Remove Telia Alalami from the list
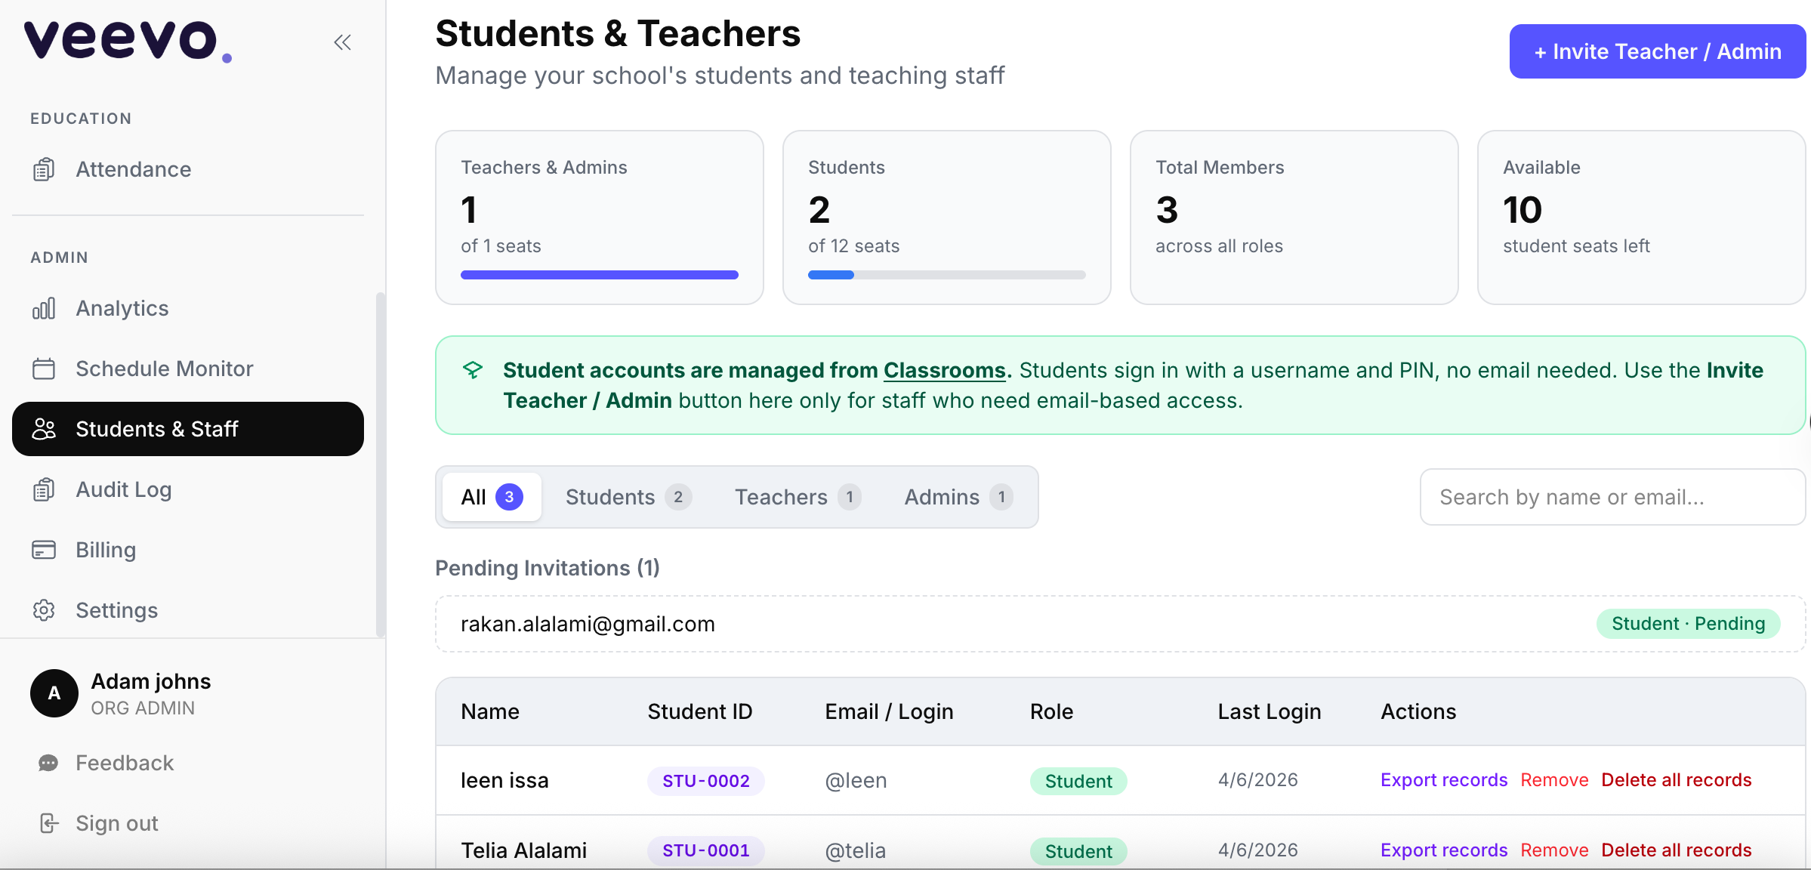1811x870 pixels. [x=1554, y=850]
